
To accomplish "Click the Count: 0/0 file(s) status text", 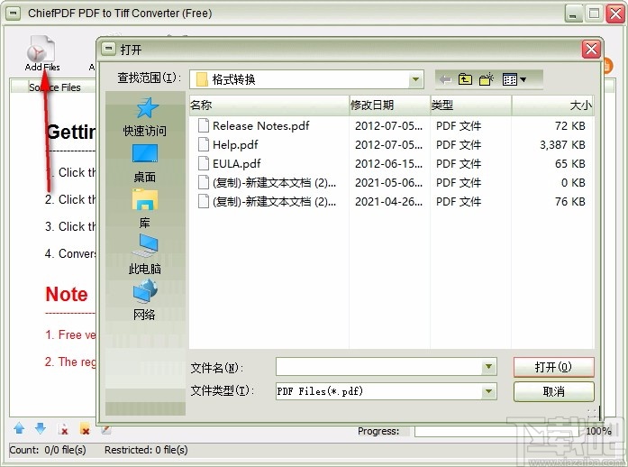I will [x=48, y=450].
